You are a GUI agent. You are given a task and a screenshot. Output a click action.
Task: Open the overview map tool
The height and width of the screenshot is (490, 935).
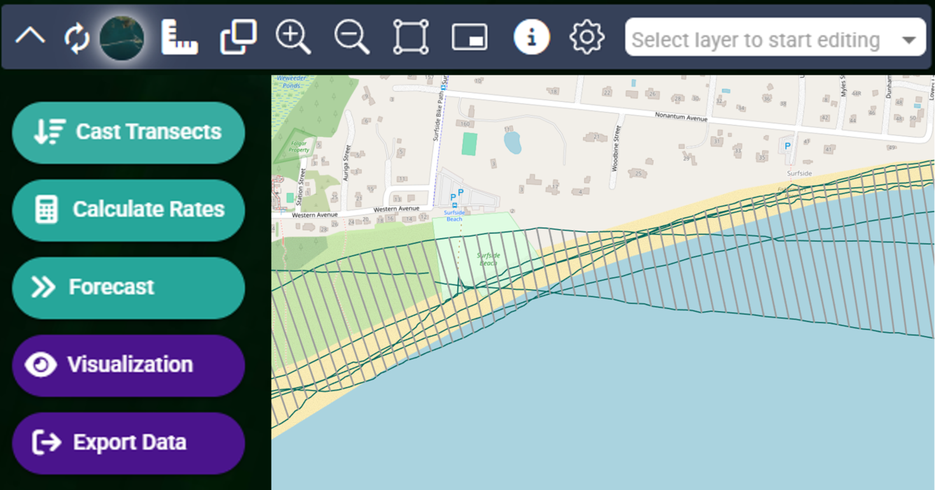point(470,37)
